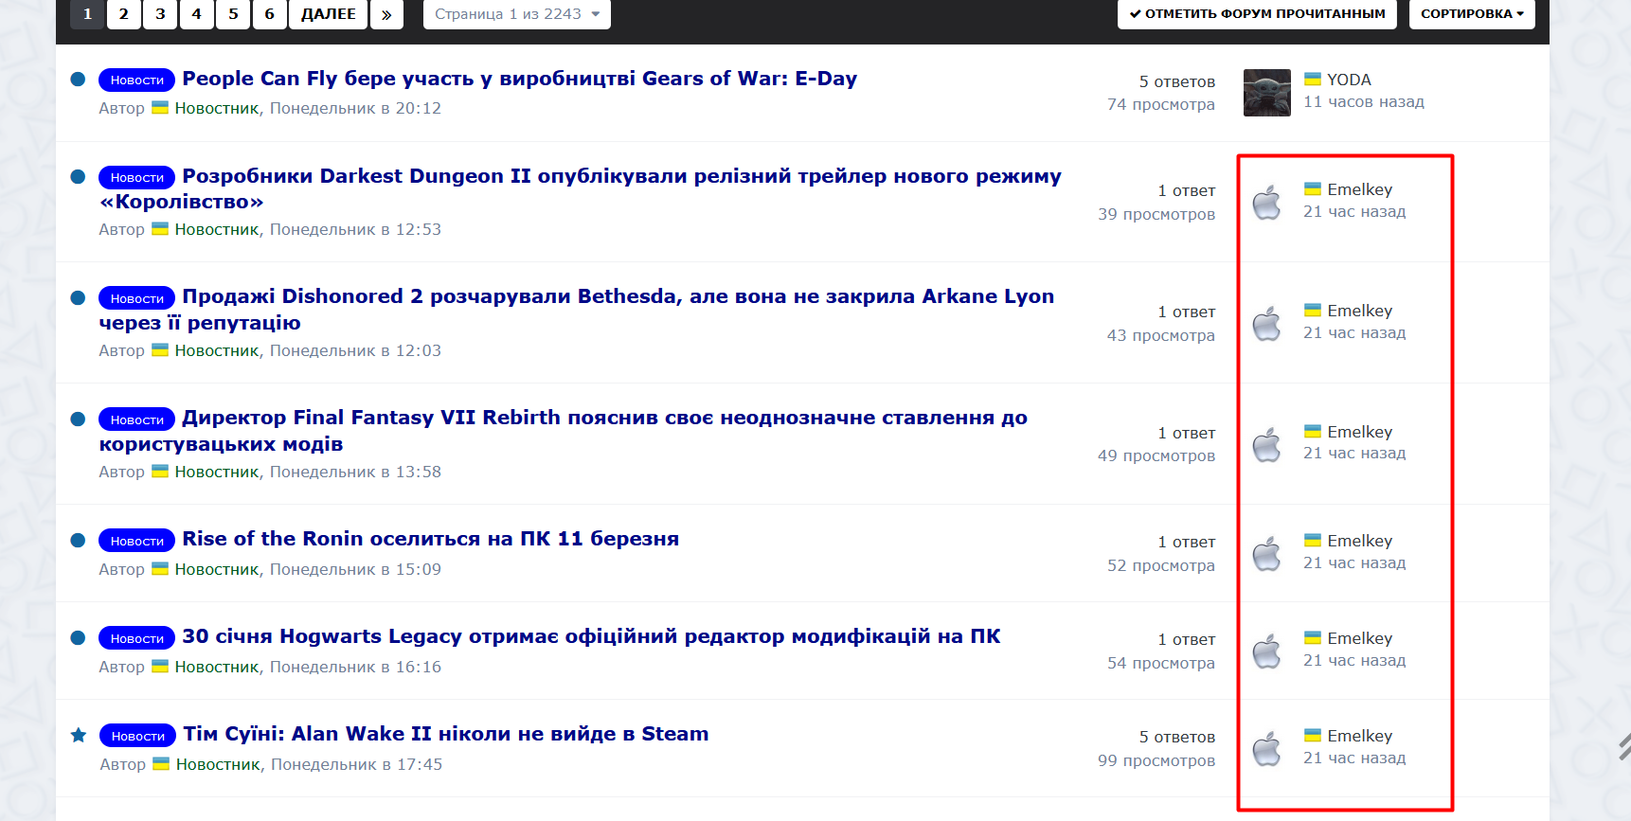Click the ДАЛЕЕ next page button
Screen dimensions: 1631x821
(x=328, y=14)
